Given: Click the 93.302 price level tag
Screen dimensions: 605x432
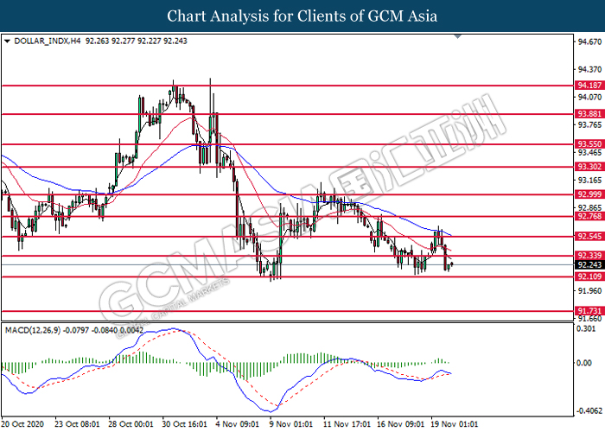Looking at the screenshot, I should [589, 167].
